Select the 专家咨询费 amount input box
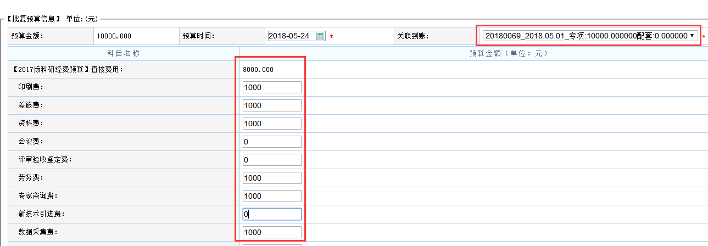 pyautogui.click(x=272, y=196)
